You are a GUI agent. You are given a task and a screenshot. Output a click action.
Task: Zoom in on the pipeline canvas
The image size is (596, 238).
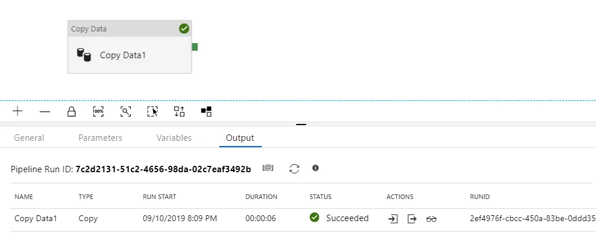point(17,111)
